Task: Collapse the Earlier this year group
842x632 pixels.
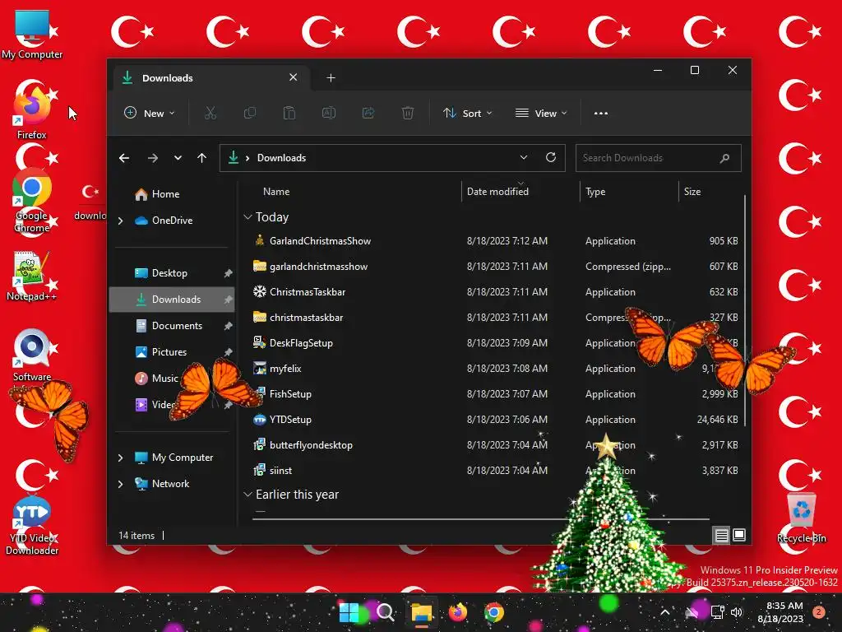Action: 248,495
